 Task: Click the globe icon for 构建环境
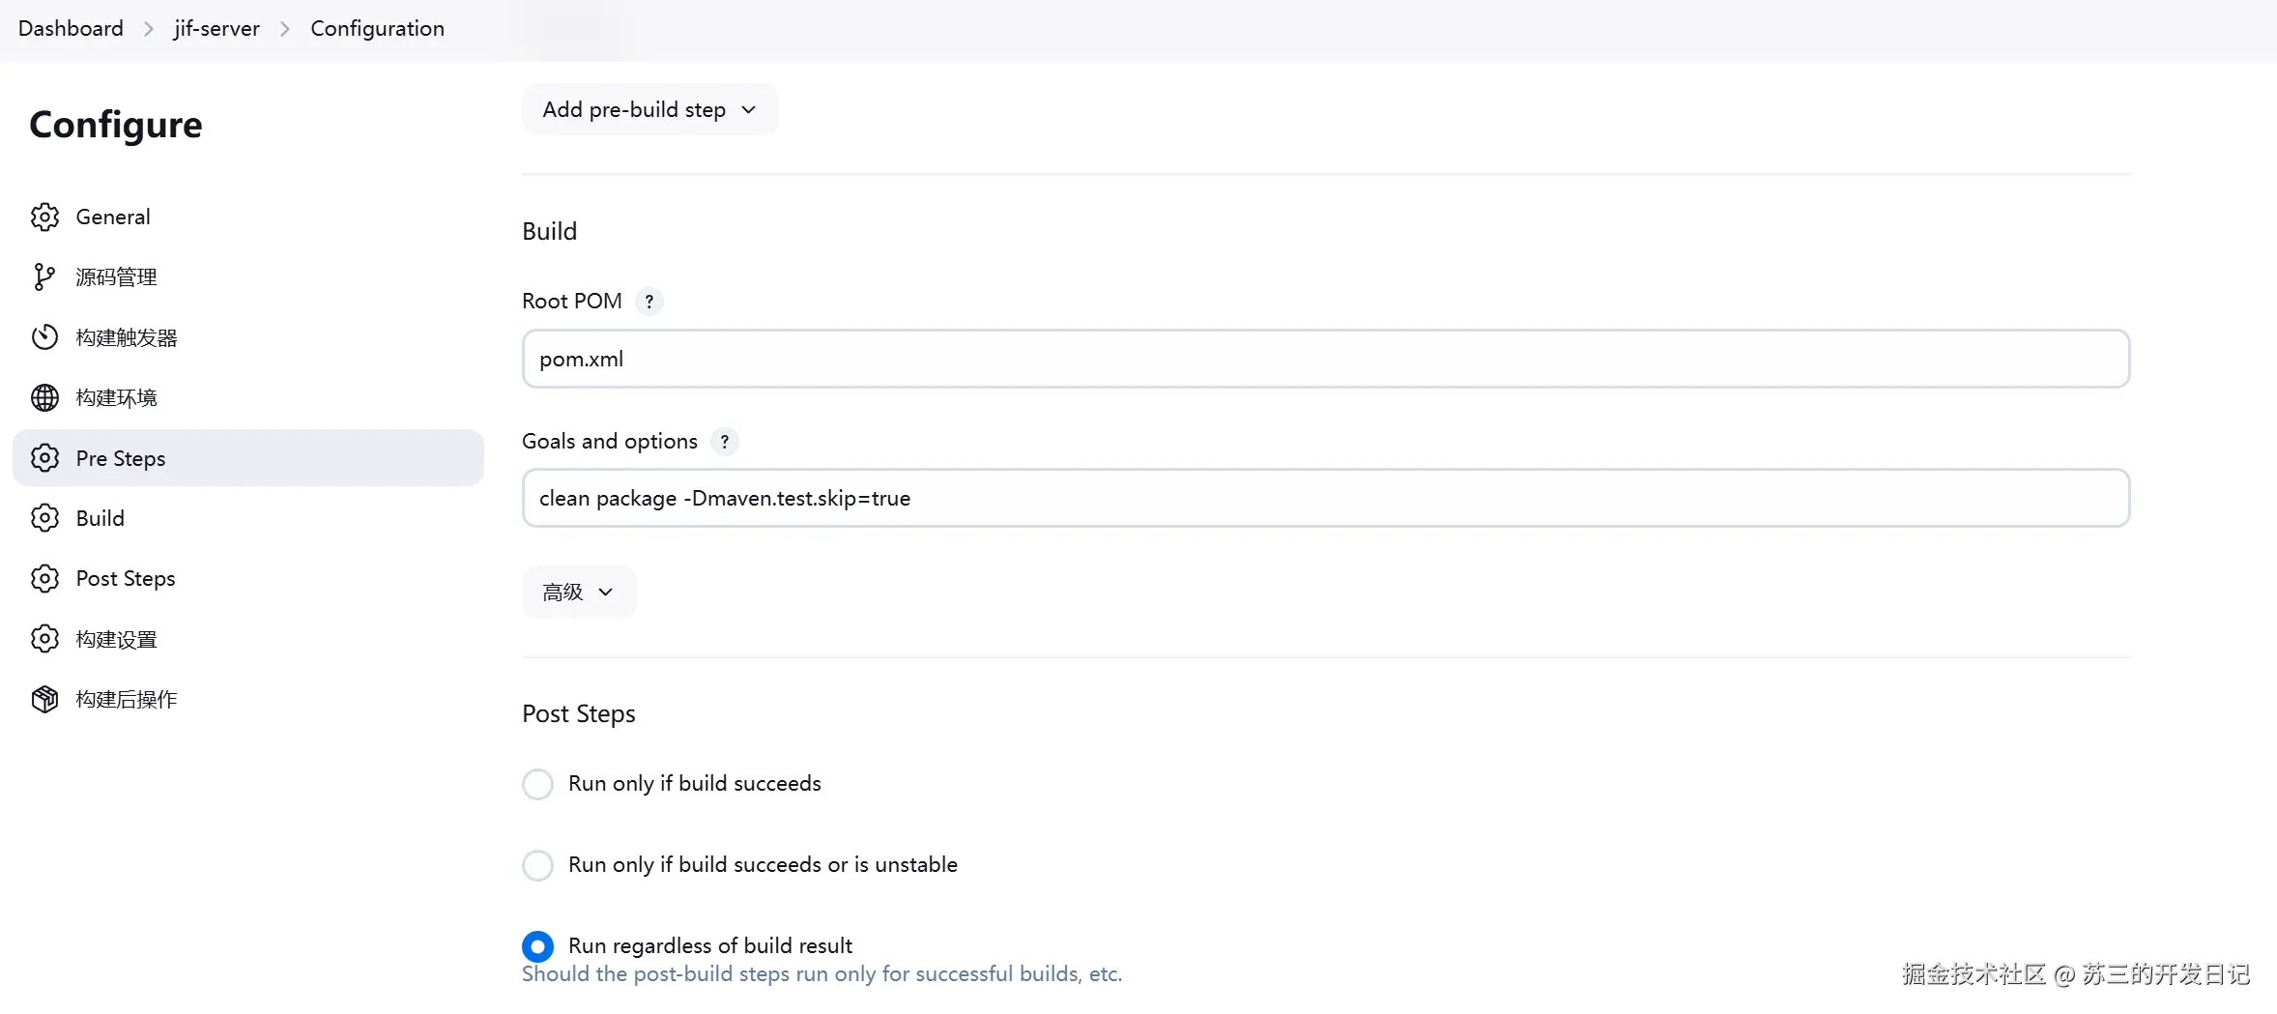pos(44,397)
